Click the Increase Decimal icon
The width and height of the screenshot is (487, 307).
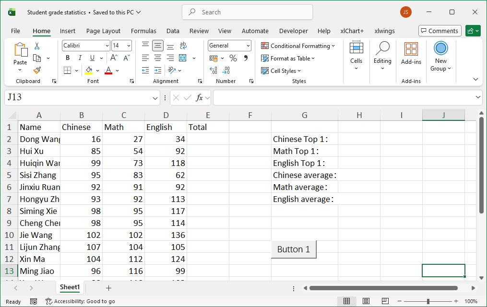click(214, 71)
